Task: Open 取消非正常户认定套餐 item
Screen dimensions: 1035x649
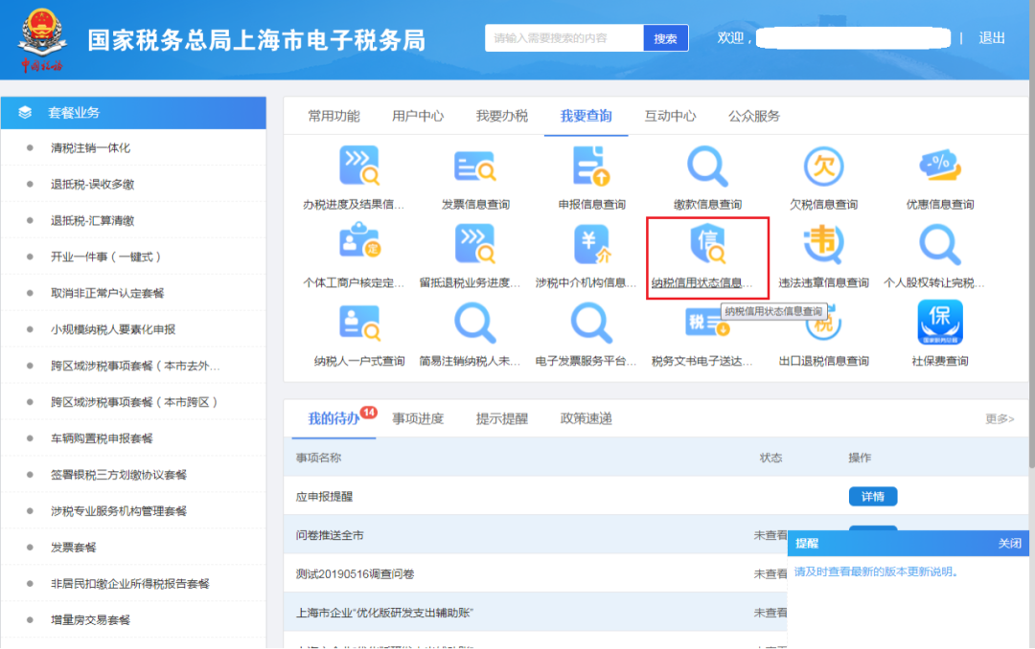Action: tap(107, 293)
